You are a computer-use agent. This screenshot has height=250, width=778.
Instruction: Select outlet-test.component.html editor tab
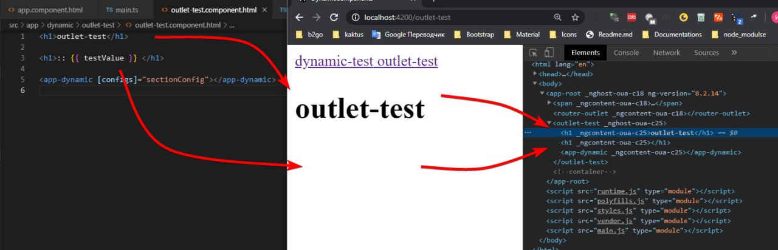[x=214, y=10]
